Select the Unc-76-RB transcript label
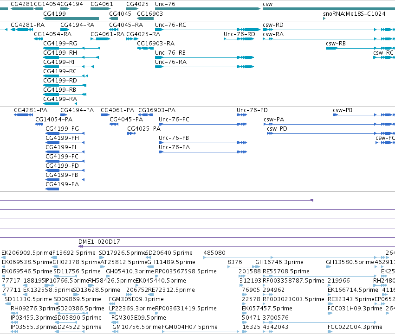 click(170, 52)
